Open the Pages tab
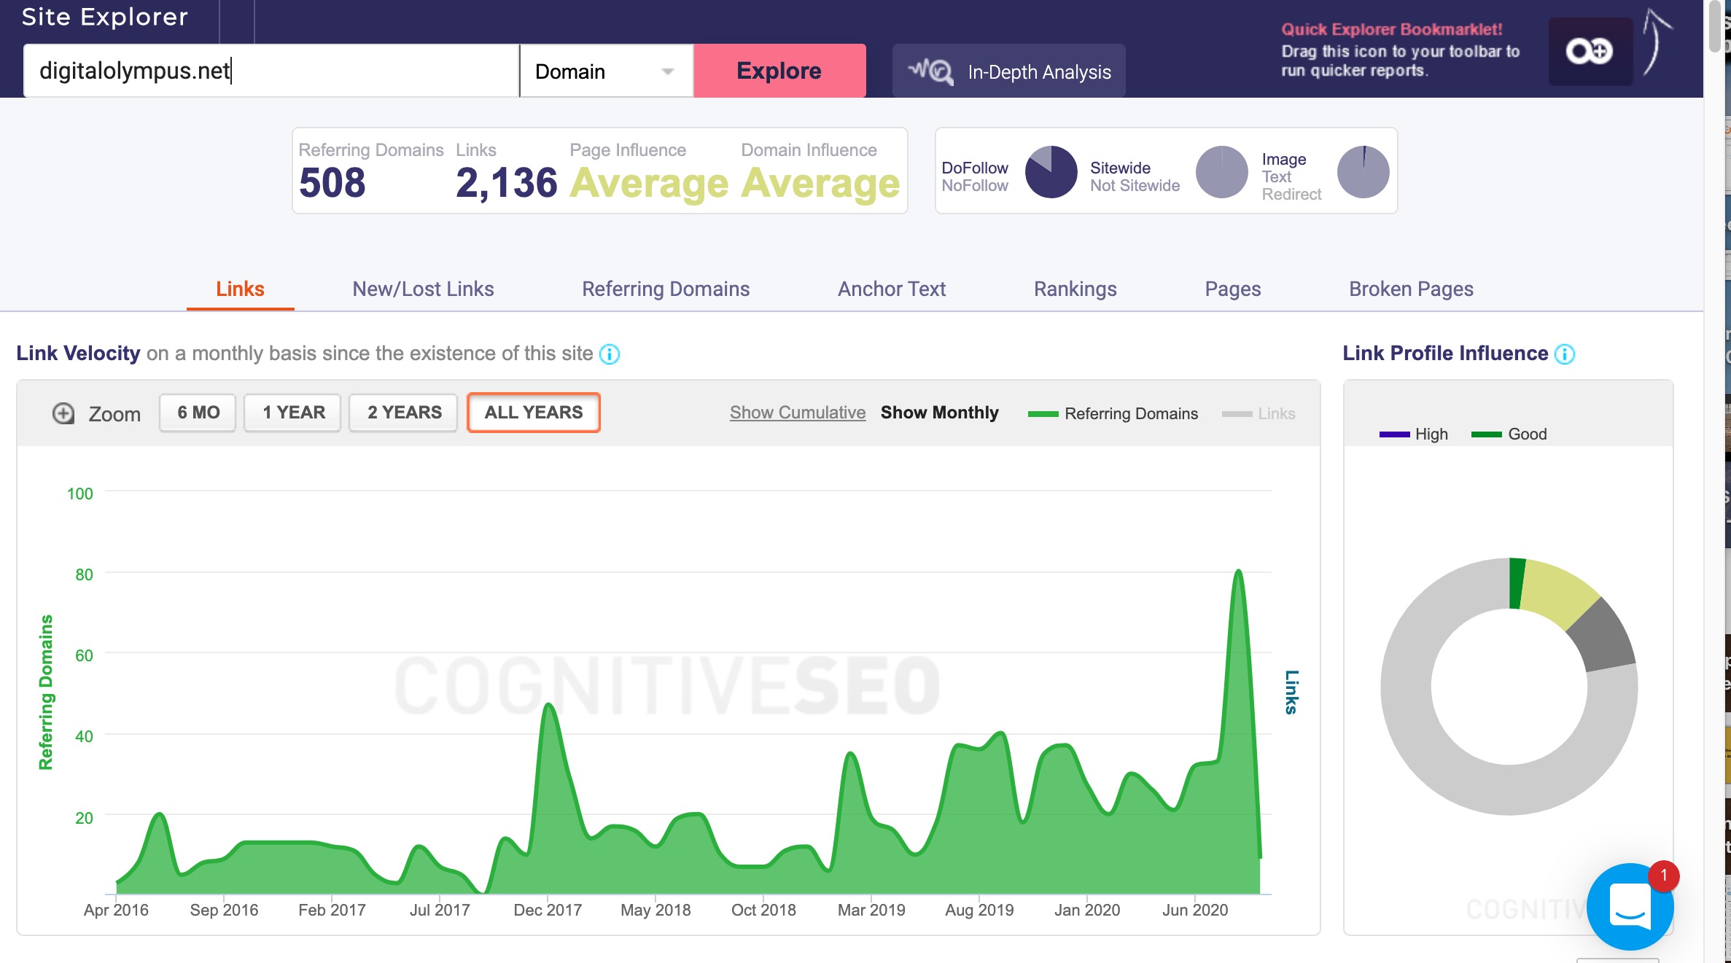Image resolution: width=1731 pixels, height=963 pixels. 1232,289
